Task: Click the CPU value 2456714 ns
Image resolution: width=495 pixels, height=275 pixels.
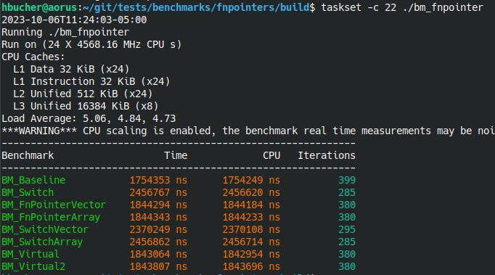Action: tap(251, 242)
